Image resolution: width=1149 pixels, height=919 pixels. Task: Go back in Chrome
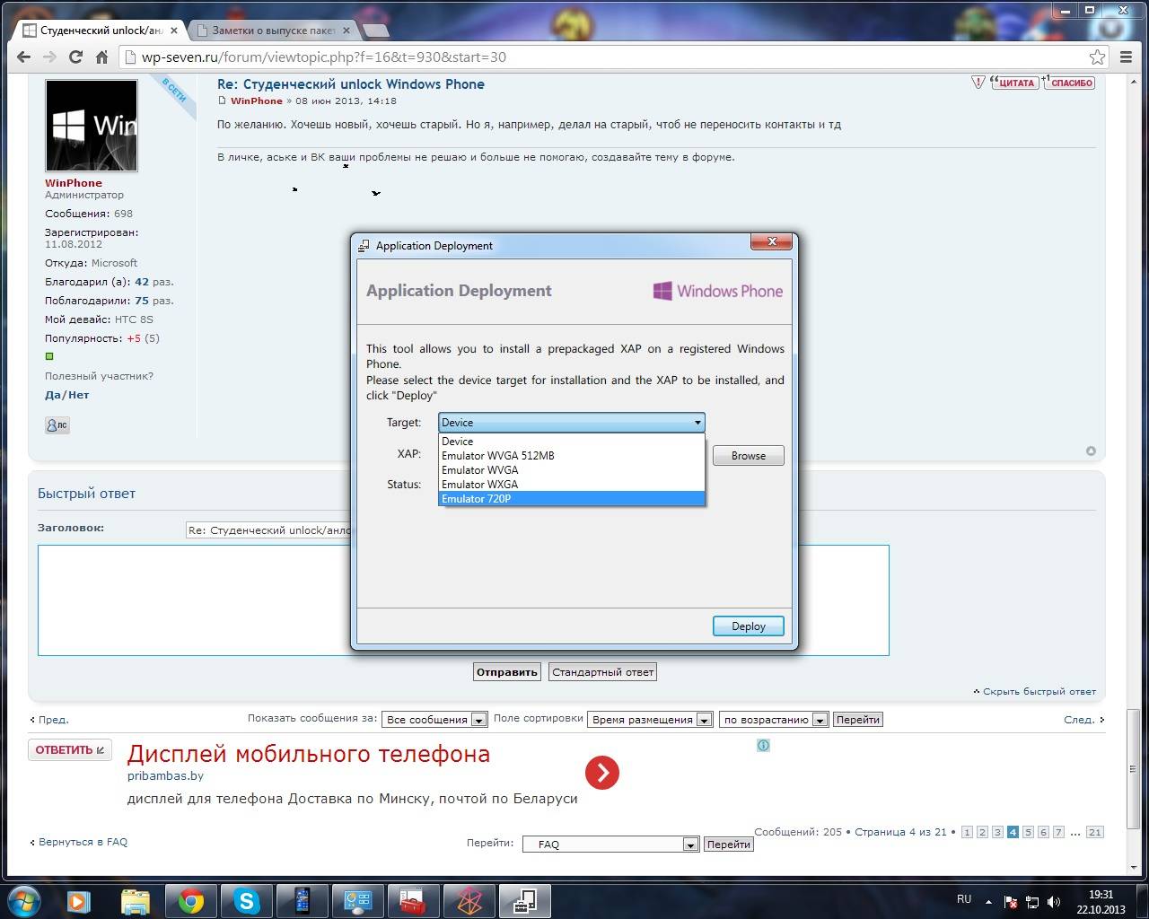[23, 57]
